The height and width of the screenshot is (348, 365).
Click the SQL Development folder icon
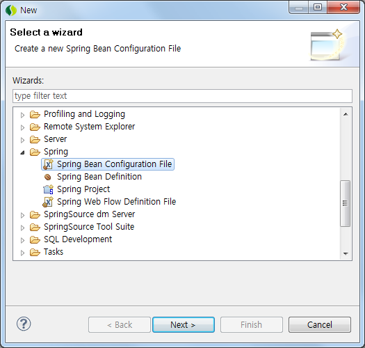[x=35, y=239]
